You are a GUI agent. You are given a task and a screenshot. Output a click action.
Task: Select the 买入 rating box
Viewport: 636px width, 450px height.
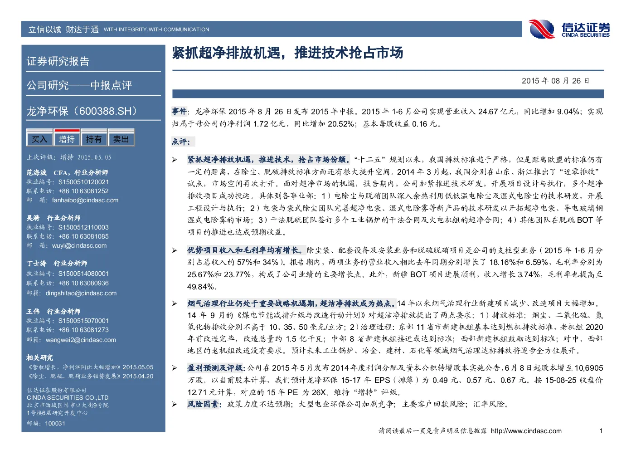coord(39,139)
